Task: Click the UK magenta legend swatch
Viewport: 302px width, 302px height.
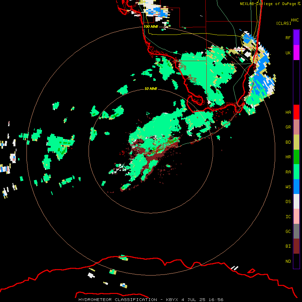Action: [x=296, y=53]
